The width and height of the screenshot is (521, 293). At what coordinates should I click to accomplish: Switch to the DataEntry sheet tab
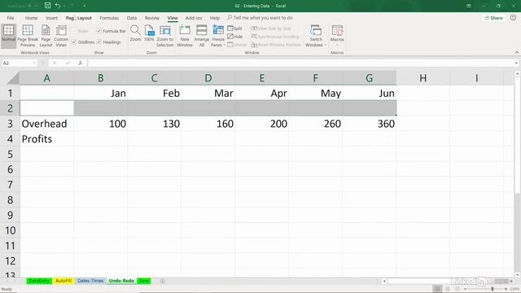point(39,281)
